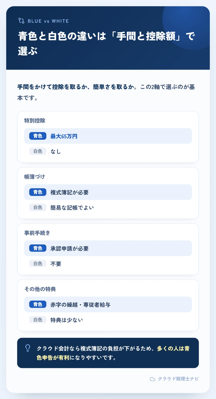Click the 複式簿記が必要 row
Image resolution: width=216 pixels, height=399 pixels.
point(108,192)
